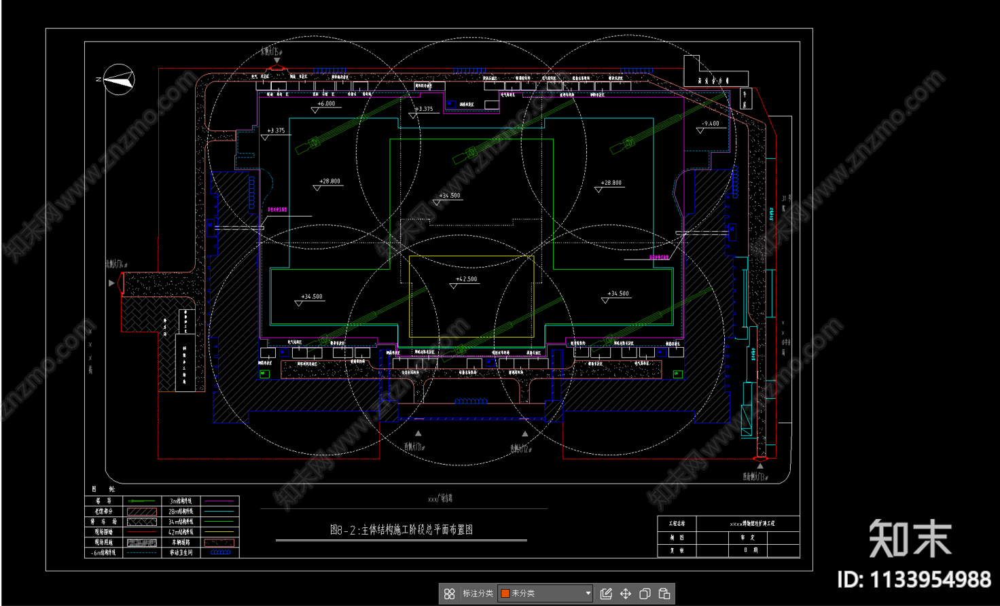Image resolution: width=1000 pixels, height=606 pixels.
Task: Click the orange category color swatch
Action: 505,594
